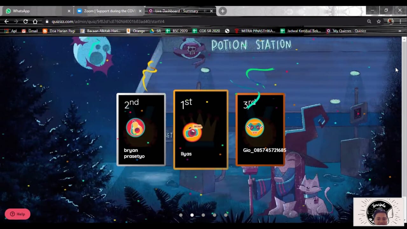Click the name 'bryan prasetyo'
This screenshot has height=229, width=407.
[x=134, y=153]
